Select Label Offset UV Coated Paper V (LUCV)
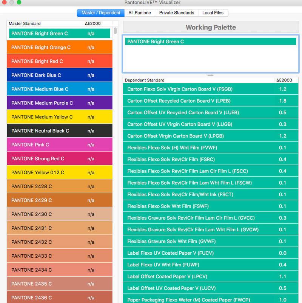The height and width of the screenshot is (303, 302). pyautogui.click(x=211, y=288)
